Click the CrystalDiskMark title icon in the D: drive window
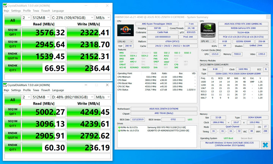Viewport: 273px width, 164px height. 5,85
